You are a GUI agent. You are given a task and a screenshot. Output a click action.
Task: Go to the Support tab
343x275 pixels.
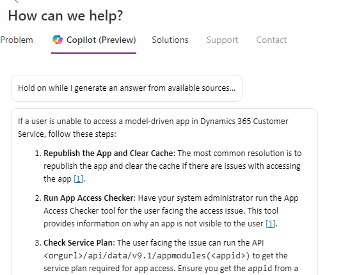(x=222, y=40)
